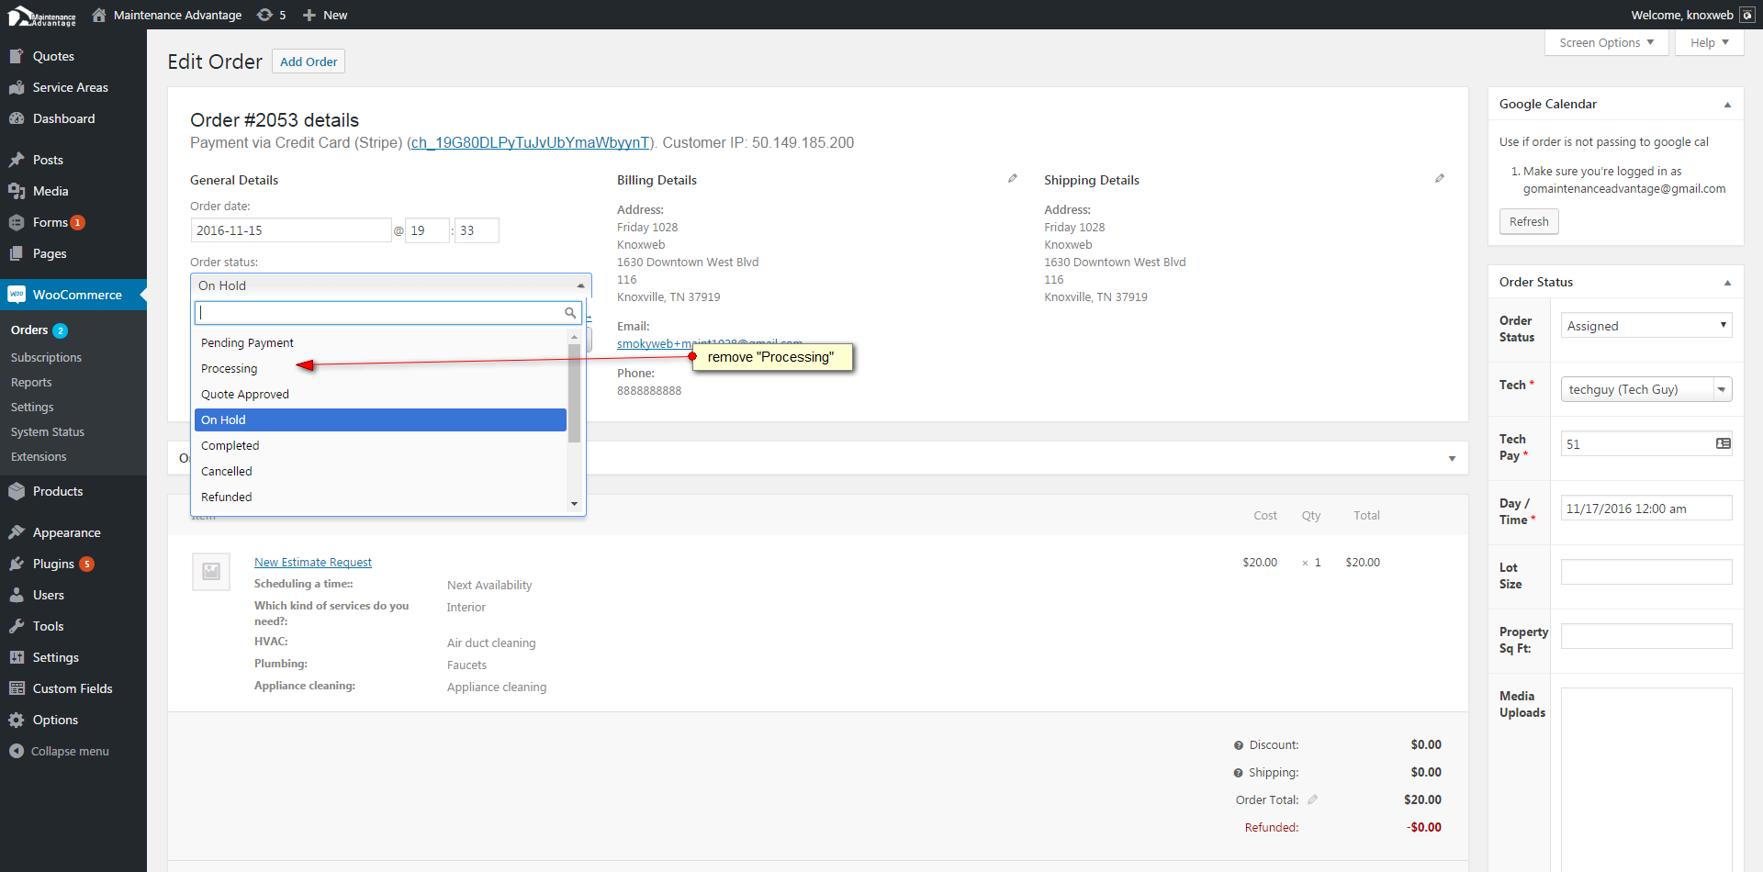Click the Order Total edit pencil icon
Viewport: 1763px width, 872px height.
(x=1312, y=799)
